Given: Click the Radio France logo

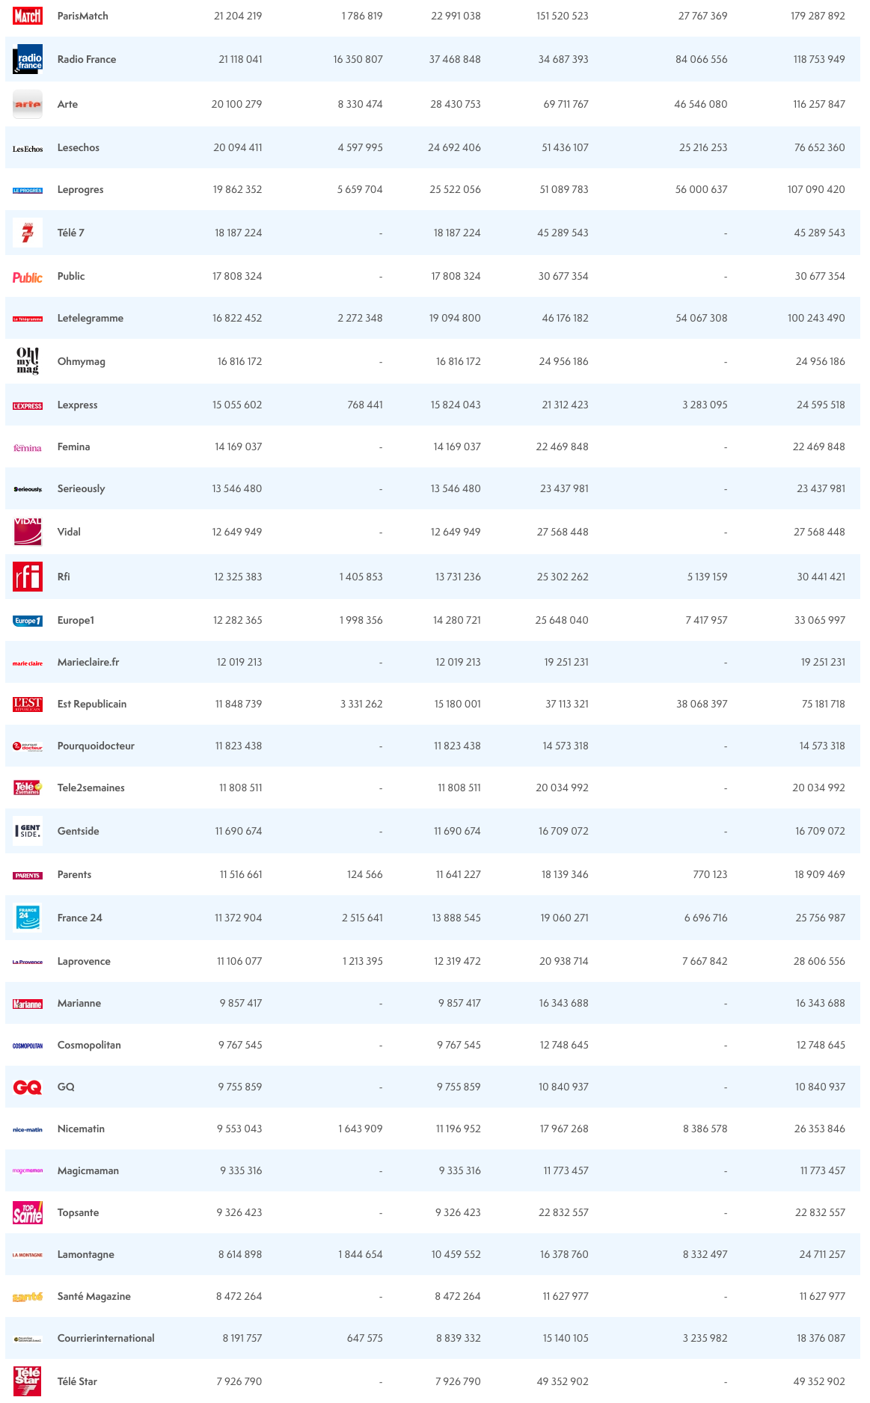Looking at the screenshot, I should coord(28,60).
